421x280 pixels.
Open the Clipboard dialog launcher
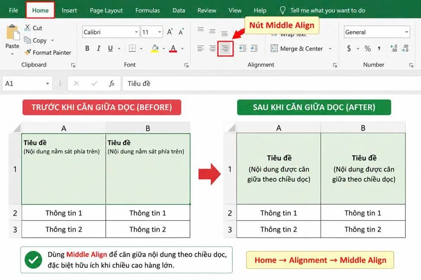click(x=73, y=65)
